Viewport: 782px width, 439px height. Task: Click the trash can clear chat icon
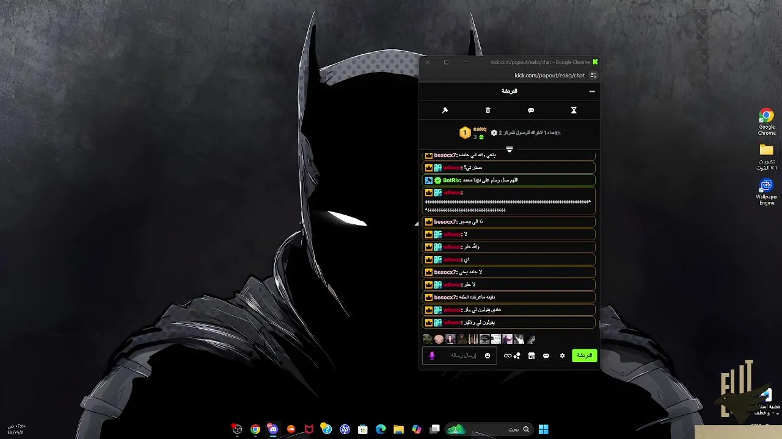488,110
